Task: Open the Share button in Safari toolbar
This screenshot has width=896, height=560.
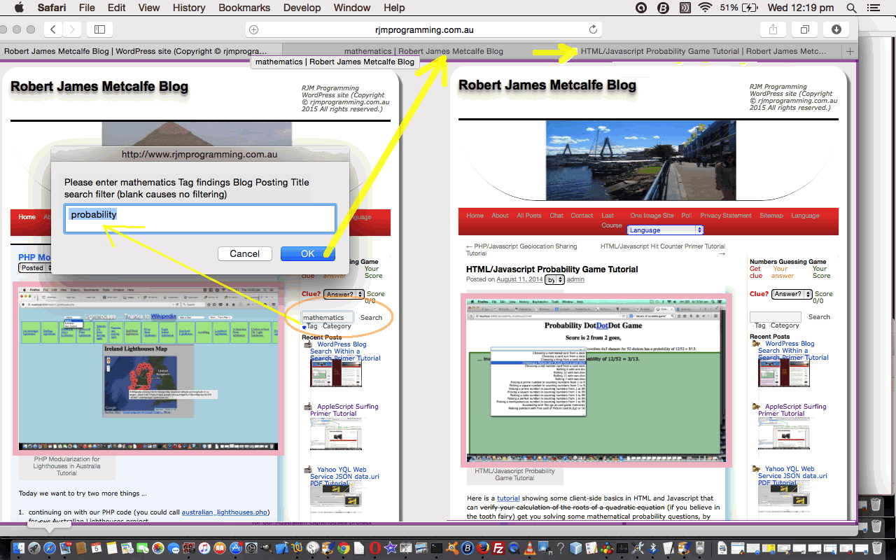Action: (773, 29)
